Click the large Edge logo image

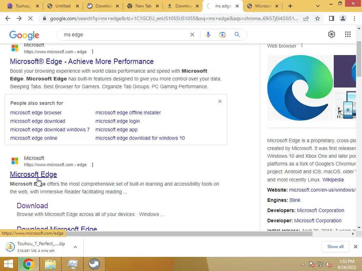(x=300, y=88)
